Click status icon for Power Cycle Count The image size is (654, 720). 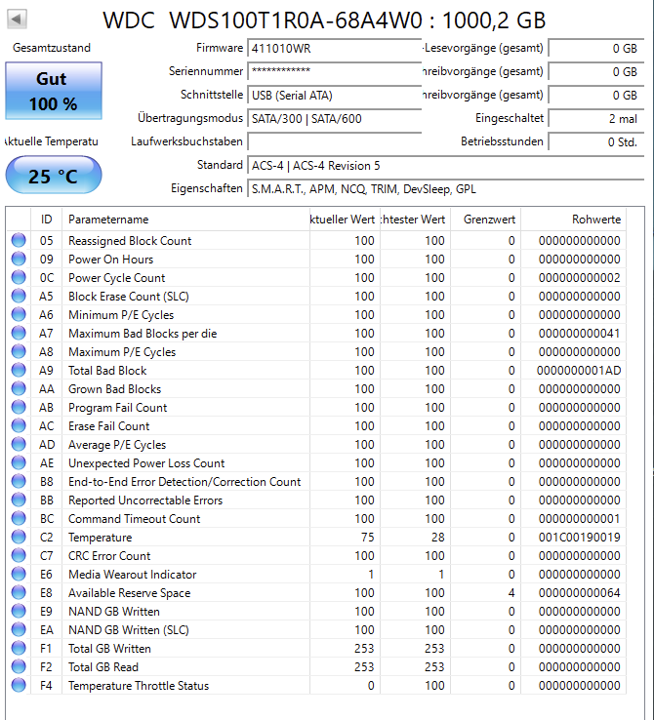pyautogui.click(x=19, y=277)
